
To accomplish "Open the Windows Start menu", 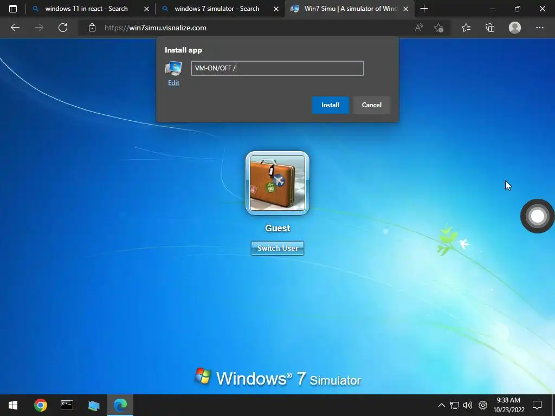I will [x=13, y=405].
